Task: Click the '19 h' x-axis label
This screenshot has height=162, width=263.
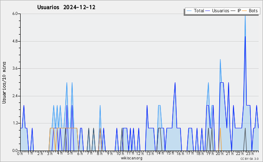Action: [x=210, y=153]
